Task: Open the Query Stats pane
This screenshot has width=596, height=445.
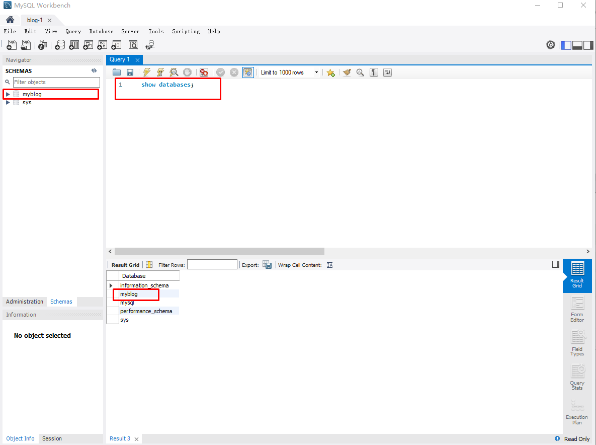Action: pos(577,378)
